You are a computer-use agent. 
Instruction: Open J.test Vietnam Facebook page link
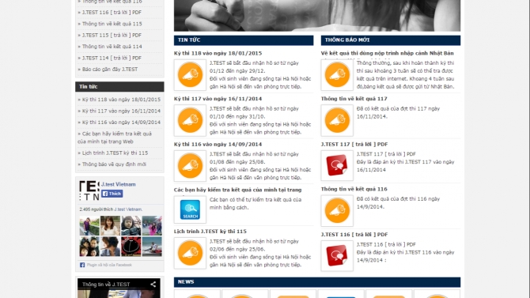pyautogui.click(x=119, y=184)
